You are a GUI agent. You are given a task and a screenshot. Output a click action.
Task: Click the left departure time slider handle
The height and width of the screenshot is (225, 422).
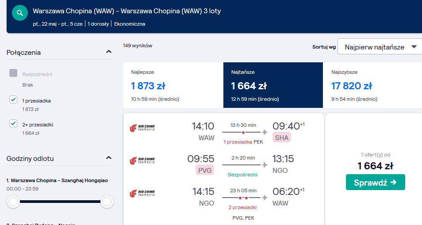13,201
